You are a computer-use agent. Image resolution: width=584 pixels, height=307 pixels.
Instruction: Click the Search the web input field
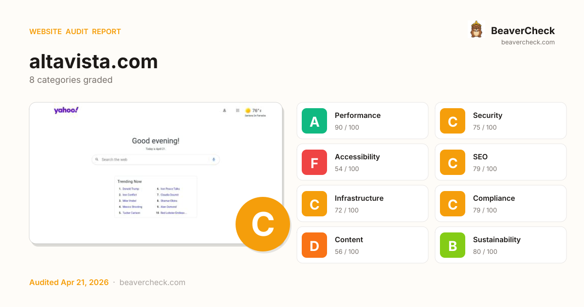click(151, 159)
